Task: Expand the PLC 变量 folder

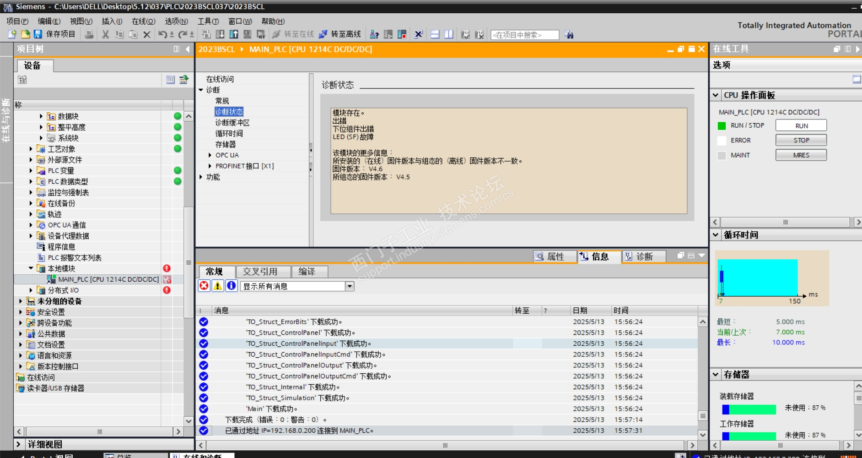Action: pos(31,170)
